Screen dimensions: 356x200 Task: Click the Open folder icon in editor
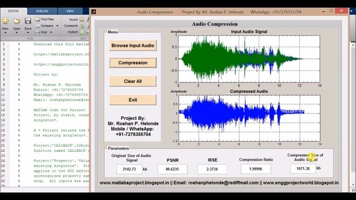pyautogui.click(x=17, y=21)
